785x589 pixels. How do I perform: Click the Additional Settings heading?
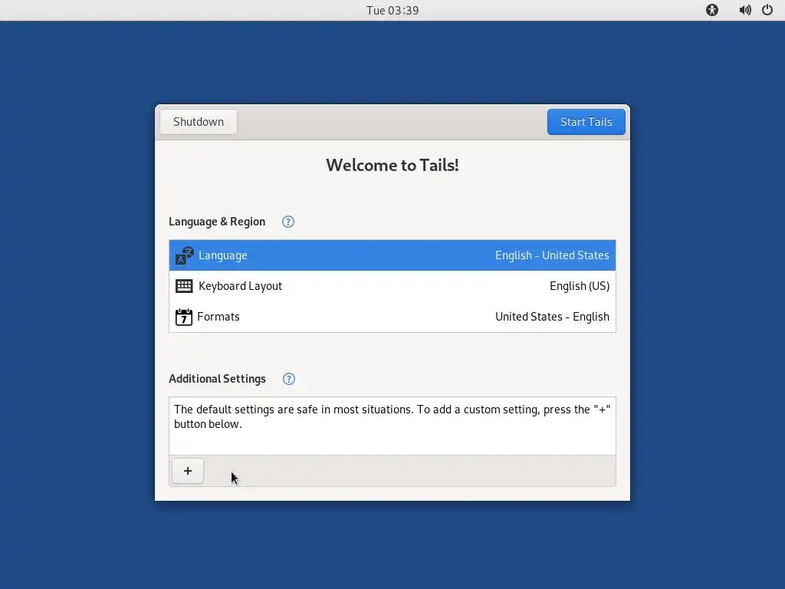click(x=217, y=379)
